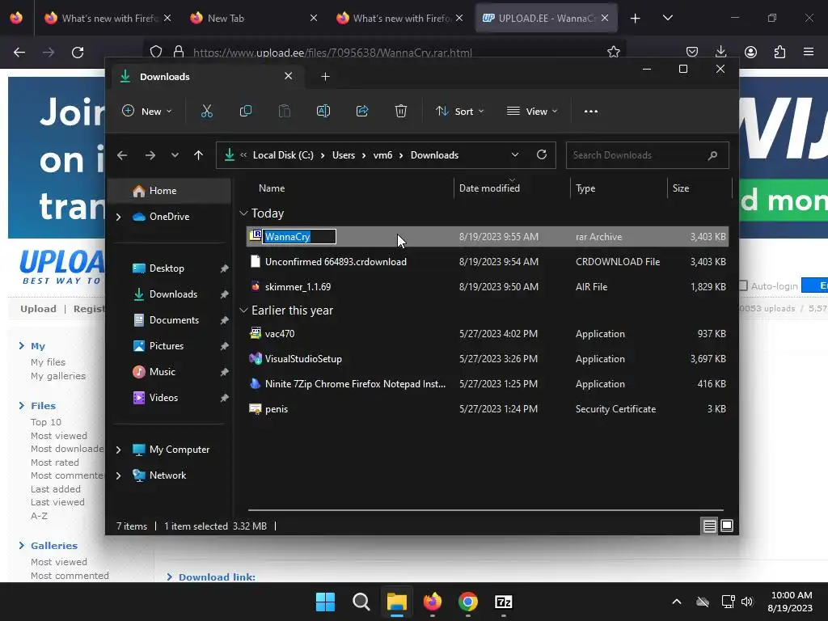The width and height of the screenshot is (828, 621).
Task: Go forward in File Explorer navigation
Action: coord(150,155)
